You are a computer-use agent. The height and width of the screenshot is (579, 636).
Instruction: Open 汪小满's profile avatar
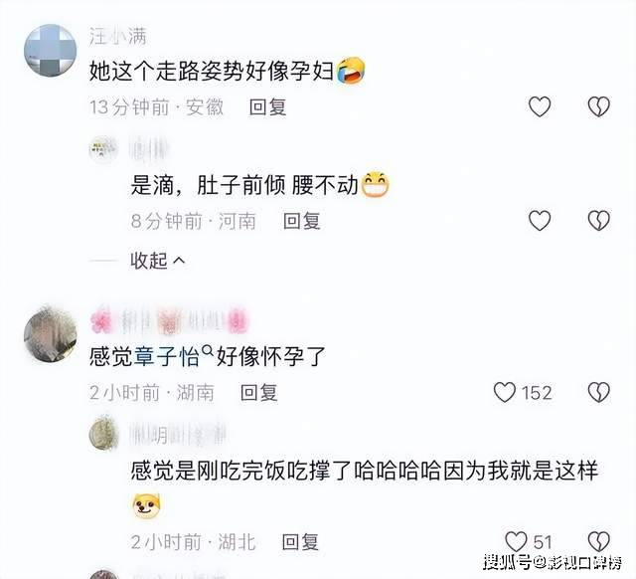[51, 50]
